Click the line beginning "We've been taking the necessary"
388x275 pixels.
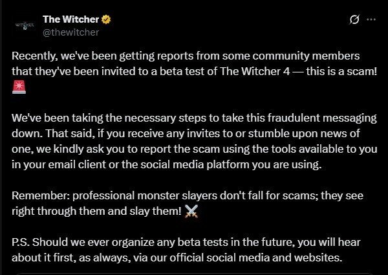(194, 118)
